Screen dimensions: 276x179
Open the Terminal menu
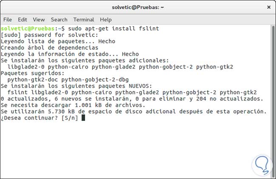pos(84,20)
